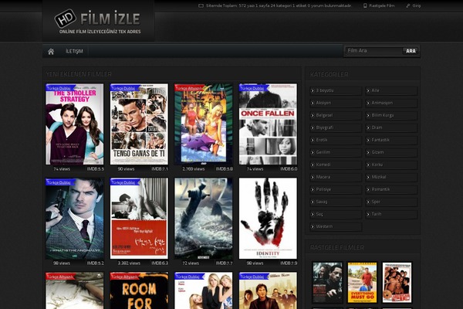Viewport: 463px width, 309px height.
Task: Select the Korku category
Action: coord(391,165)
